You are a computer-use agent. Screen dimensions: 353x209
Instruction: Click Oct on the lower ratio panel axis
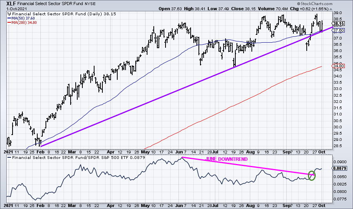322,205
